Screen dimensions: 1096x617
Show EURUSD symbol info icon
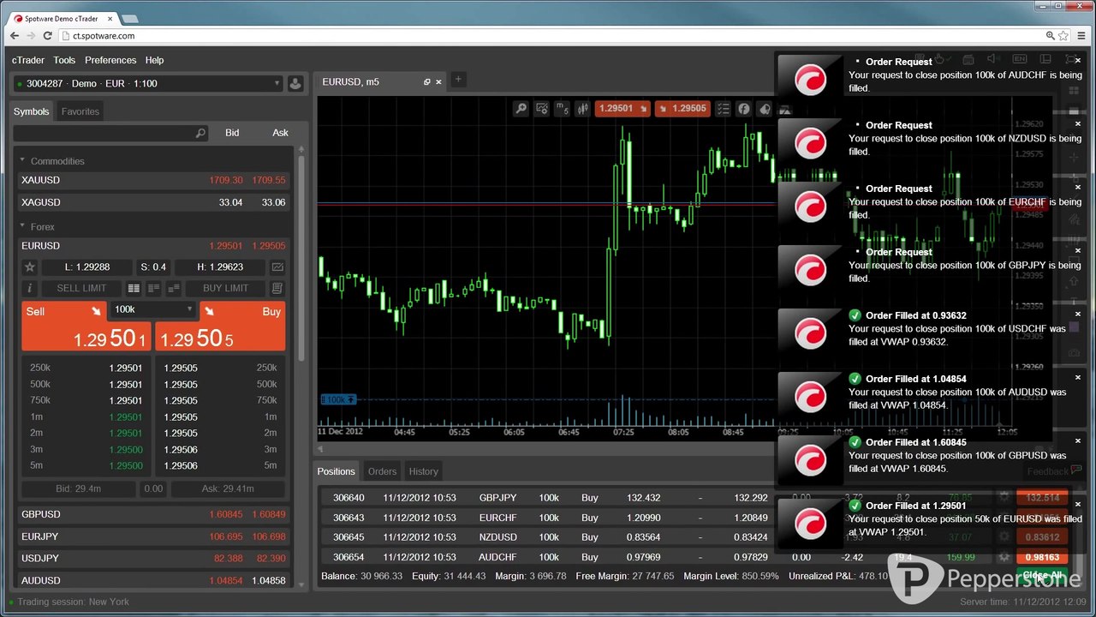pos(30,289)
